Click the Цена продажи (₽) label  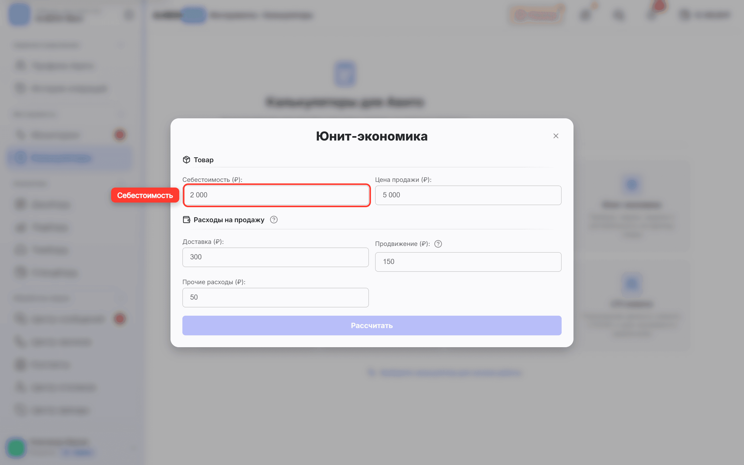403,180
